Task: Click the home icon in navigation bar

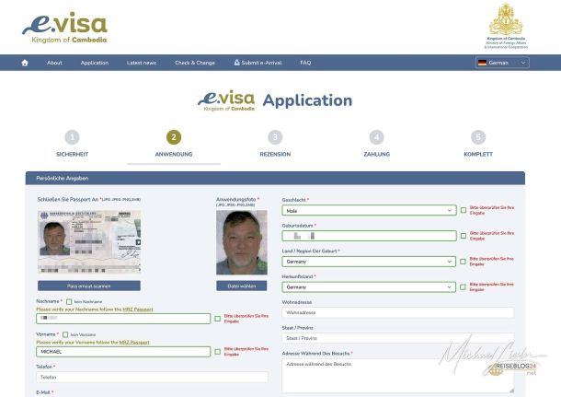Action: tap(25, 63)
